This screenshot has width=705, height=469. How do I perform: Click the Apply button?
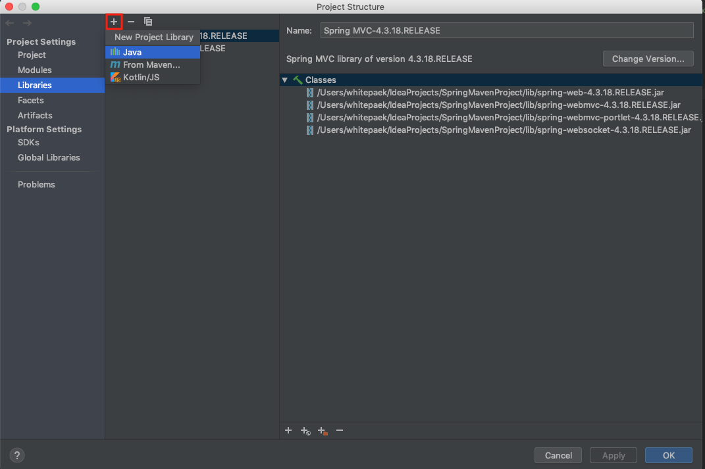point(614,455)
